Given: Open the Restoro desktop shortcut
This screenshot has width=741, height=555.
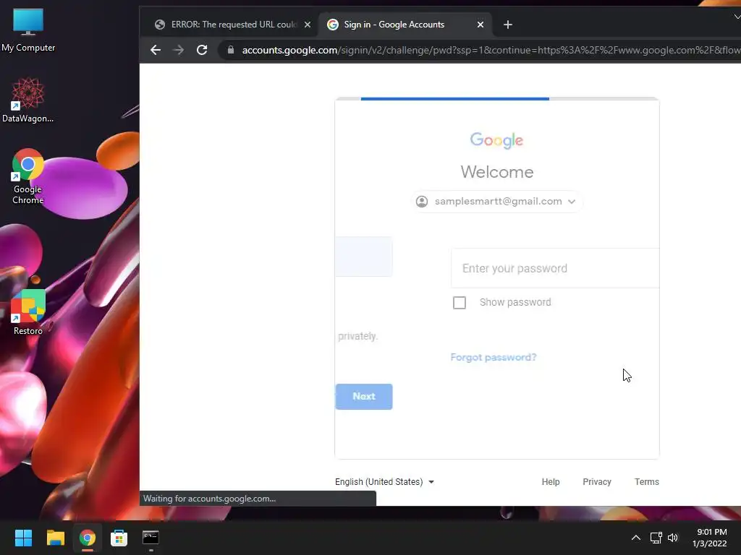Looking at the screenshot, I should [x=28, y=312].
